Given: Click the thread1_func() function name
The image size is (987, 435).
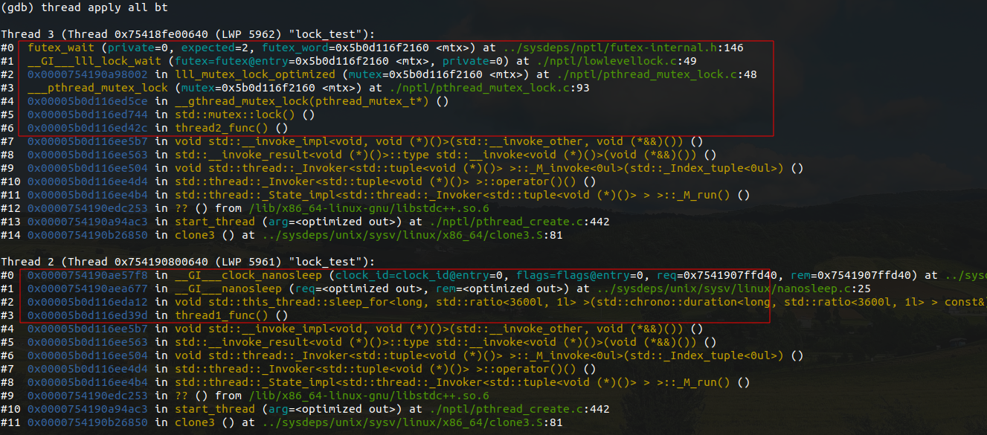Looking at the screenshot, I should click(221, 315).
